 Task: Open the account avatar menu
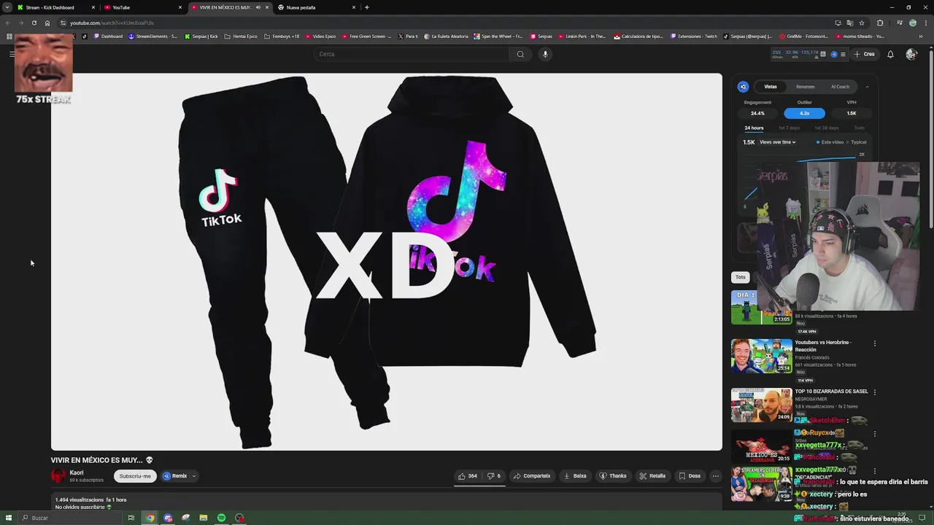coord(911,54)
